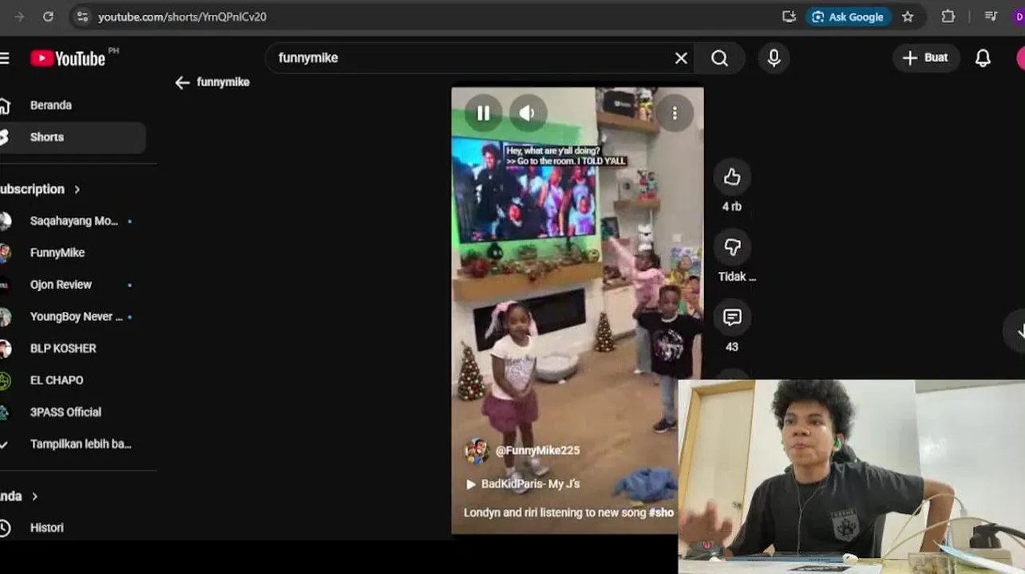
Task: Click the URL address bar
Action: click(x=431, y=17)
